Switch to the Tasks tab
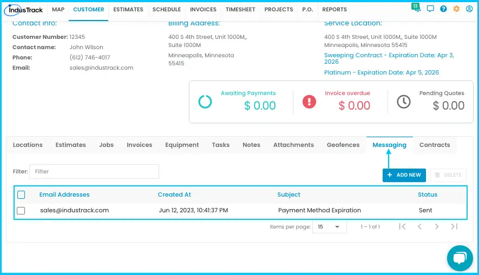This screenshot has width=479, height=275. [221, 145]
